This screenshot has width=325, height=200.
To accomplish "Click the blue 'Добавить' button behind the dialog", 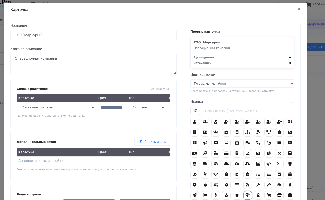I will tap(316, 47).
